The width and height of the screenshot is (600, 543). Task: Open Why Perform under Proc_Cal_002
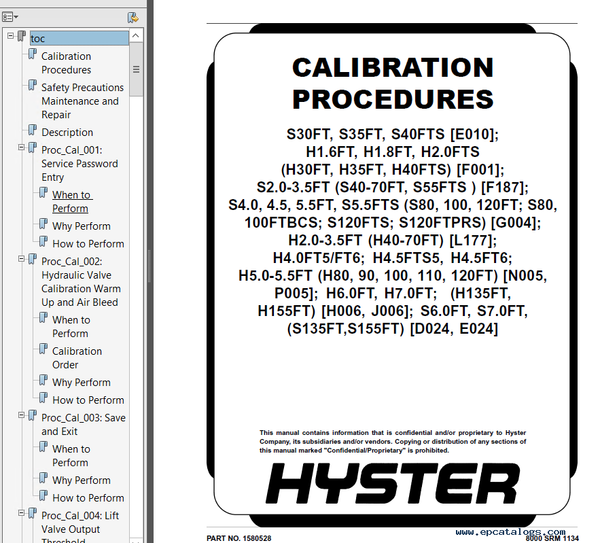[82, 383]
